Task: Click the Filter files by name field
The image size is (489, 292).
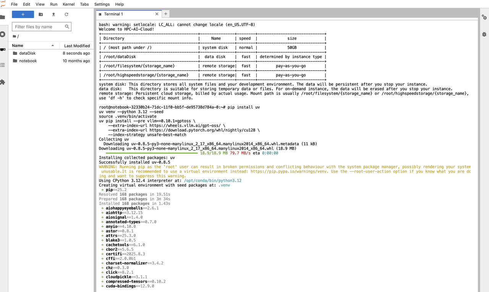Action: point(42,27)
